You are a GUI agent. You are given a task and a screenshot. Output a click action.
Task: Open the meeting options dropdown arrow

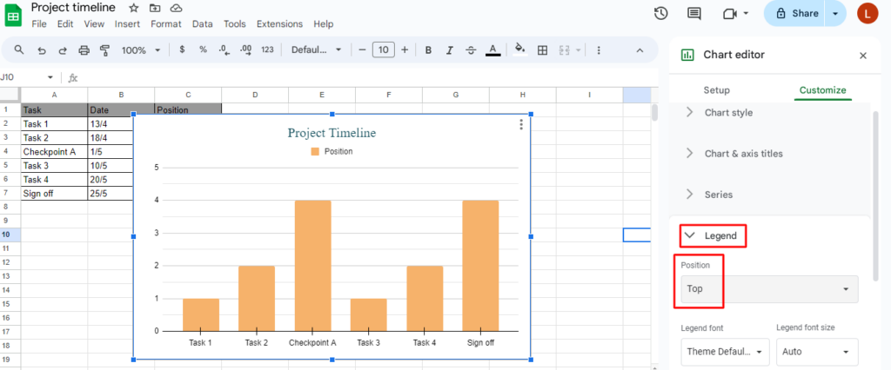746,14
